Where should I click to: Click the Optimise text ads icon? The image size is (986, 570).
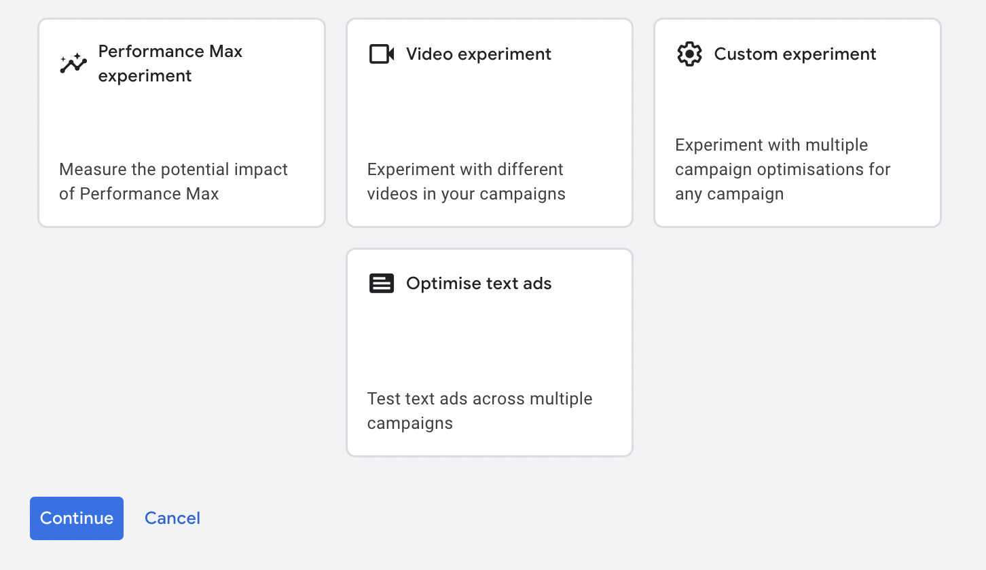382,284
